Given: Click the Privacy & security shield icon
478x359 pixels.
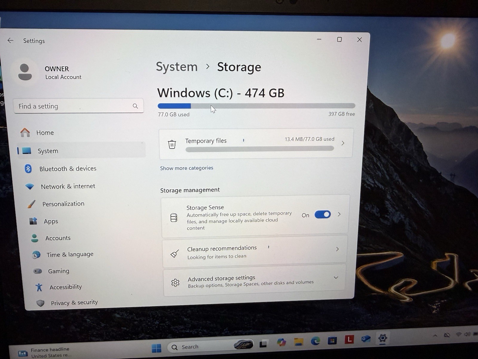Looking at the screenshot, I should (x=40, y=303).
